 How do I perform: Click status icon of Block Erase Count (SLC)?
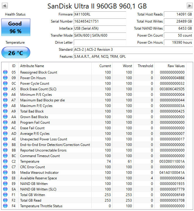[5, 89]
